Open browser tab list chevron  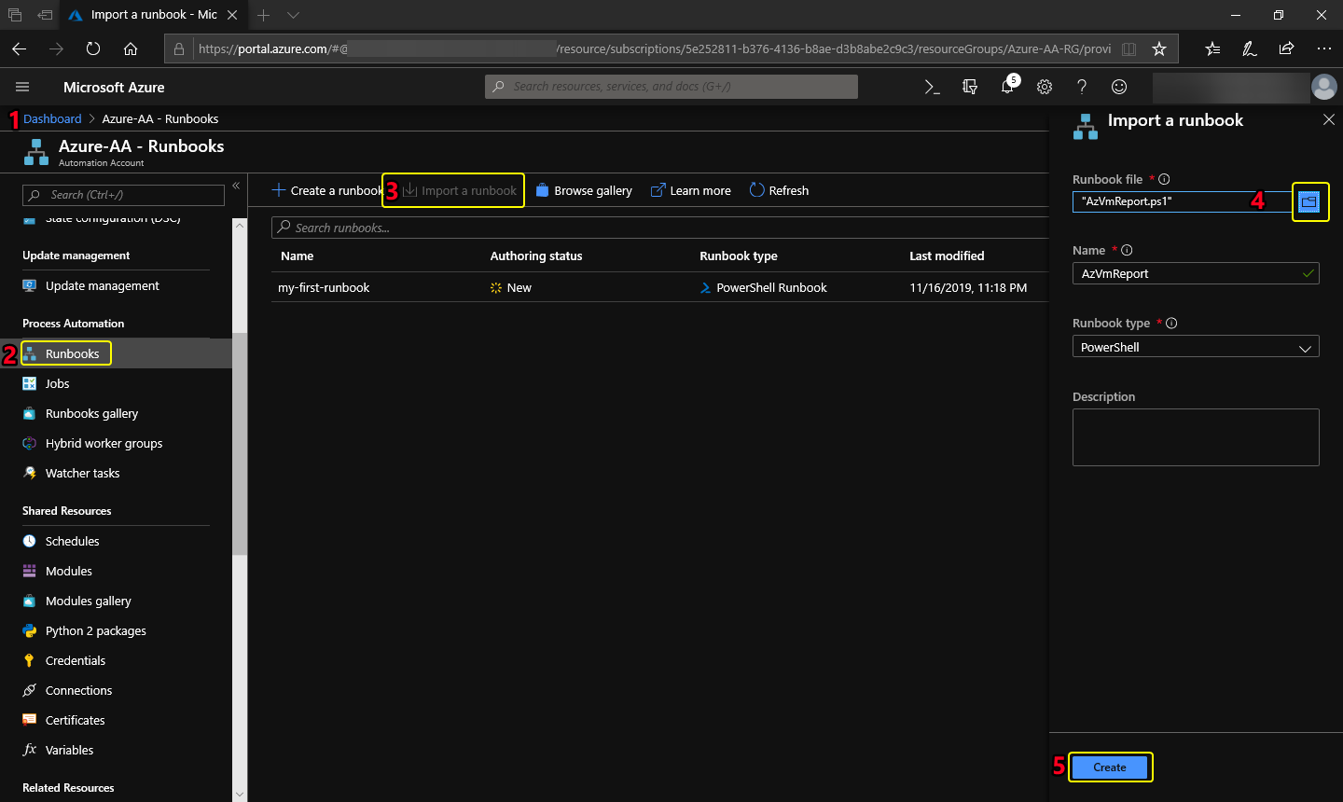pos(293,15)
